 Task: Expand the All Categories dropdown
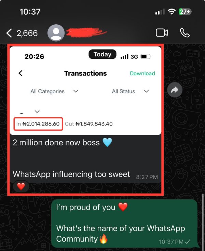click(x=54, y=91)
